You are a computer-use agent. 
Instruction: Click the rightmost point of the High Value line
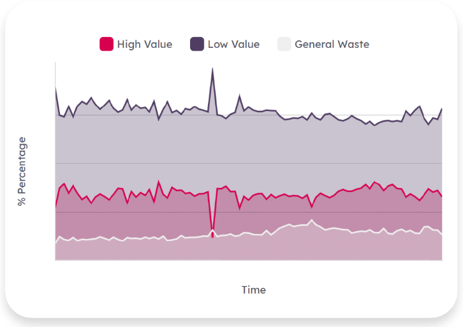point(441,197)
